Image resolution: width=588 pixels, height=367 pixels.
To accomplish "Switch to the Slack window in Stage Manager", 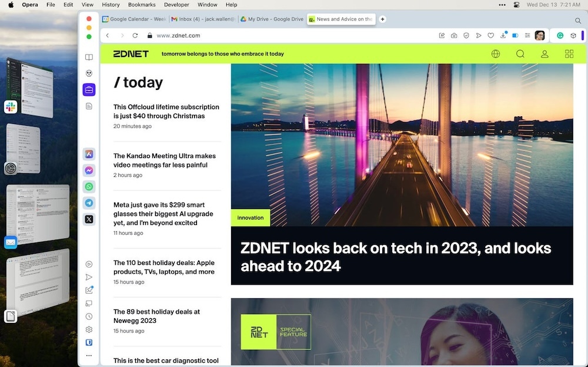I will tap(29, 88).
